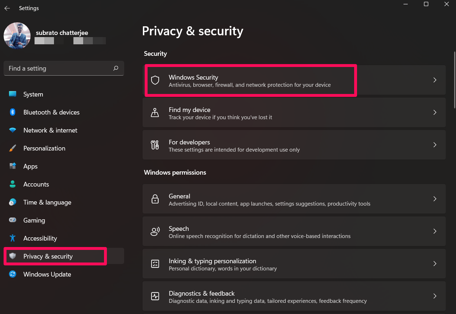The width and height of the screenshot is (456, 314).
Task: Click the Inking & typing personalization icon
Action: pyautogui.click(x=155, y=264)
